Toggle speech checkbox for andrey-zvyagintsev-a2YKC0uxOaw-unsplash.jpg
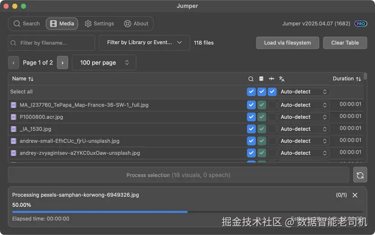375x235 pixels. click(x=272, y=153)
